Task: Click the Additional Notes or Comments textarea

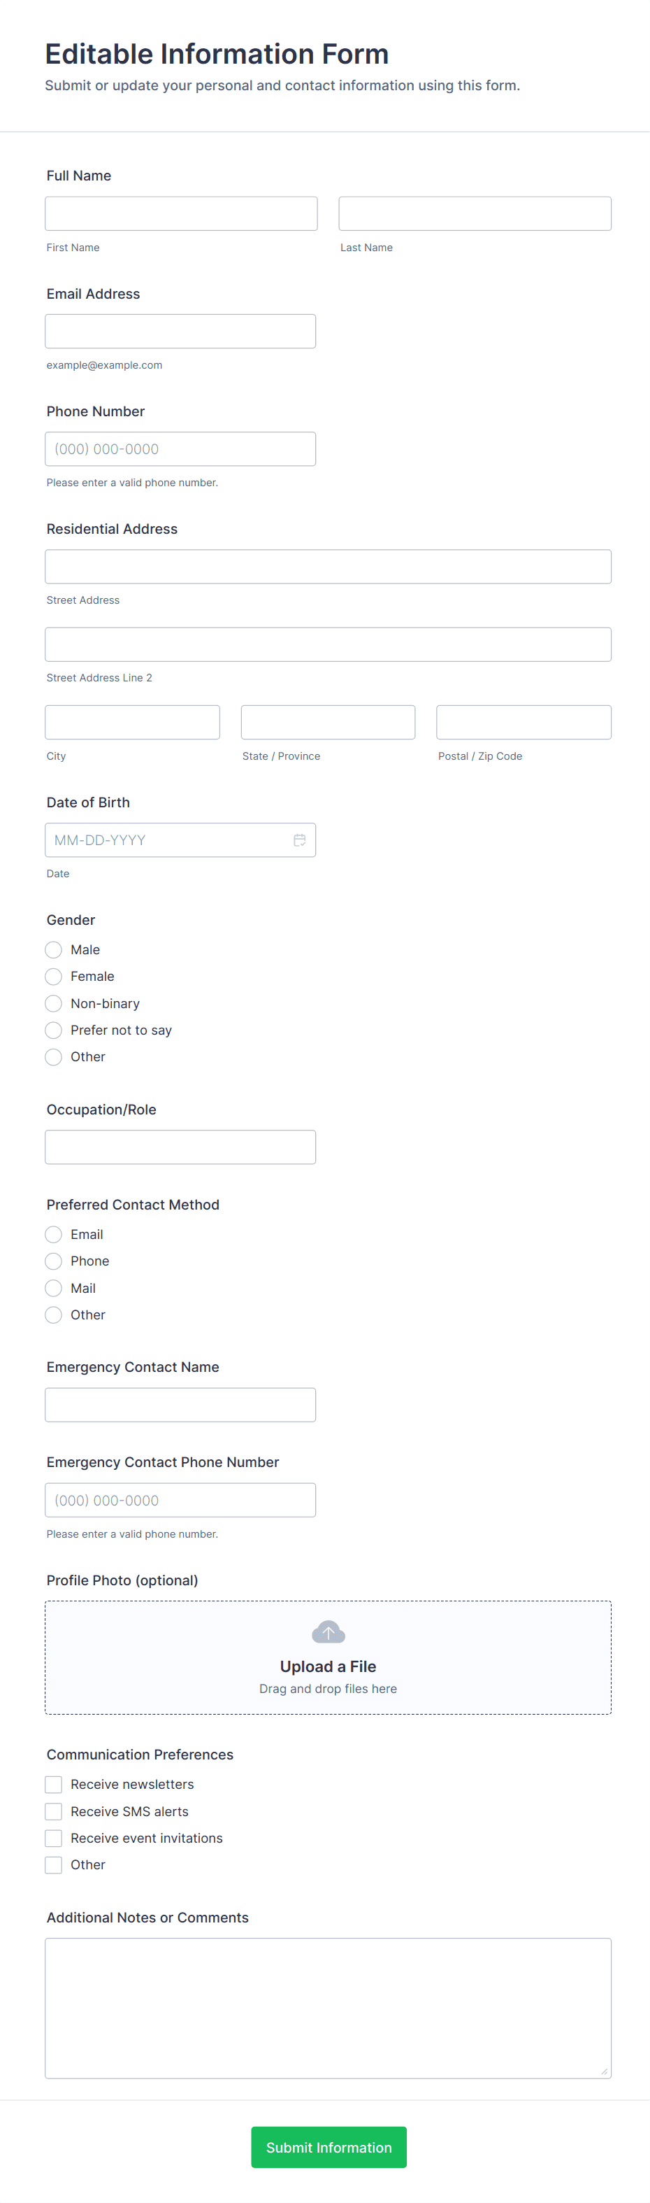Action: (328, 2007)
